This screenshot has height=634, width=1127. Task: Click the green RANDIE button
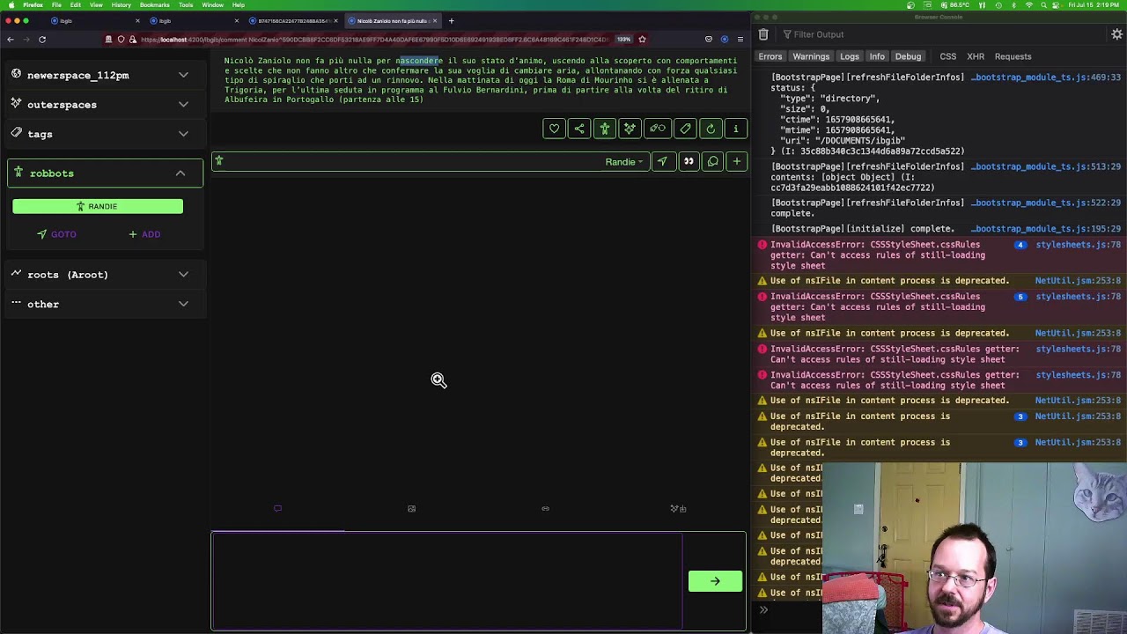point(98,206)
